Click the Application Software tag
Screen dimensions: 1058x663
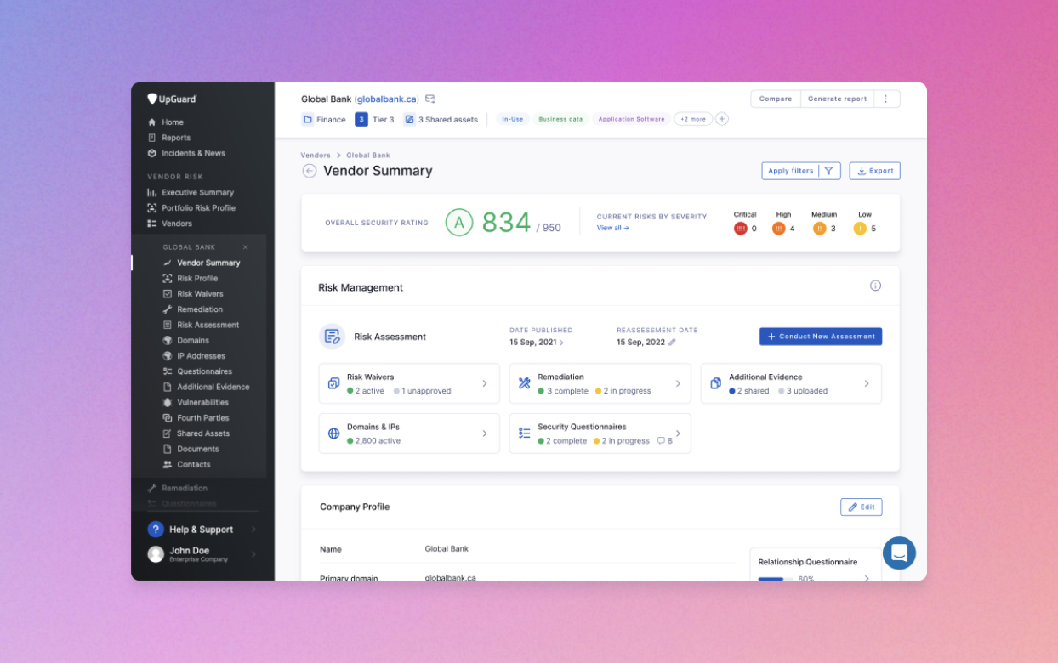pos(631,119)
